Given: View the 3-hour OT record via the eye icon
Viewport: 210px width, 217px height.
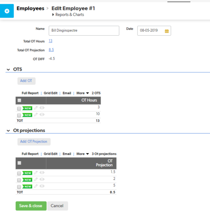Looking at the screenshot, I should tap(42, 108).
